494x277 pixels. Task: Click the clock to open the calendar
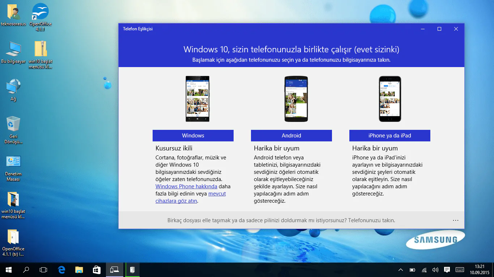coord(481,269)
